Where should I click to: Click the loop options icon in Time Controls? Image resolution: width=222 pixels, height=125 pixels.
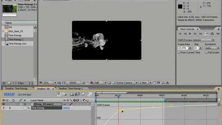tap(212, 34)
